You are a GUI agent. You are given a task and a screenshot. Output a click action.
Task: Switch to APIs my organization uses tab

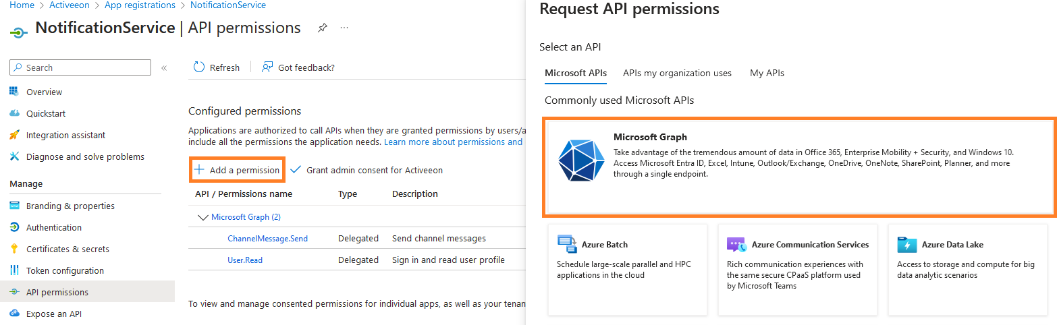(x=677, y=73)
